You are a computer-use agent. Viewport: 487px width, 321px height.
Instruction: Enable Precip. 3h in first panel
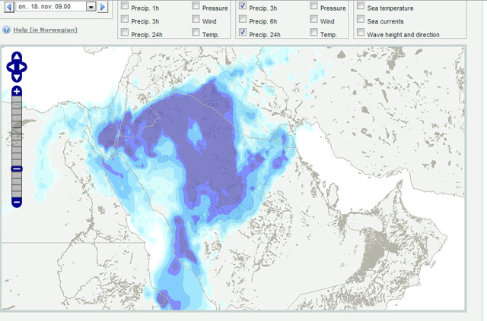click(125, 19)
